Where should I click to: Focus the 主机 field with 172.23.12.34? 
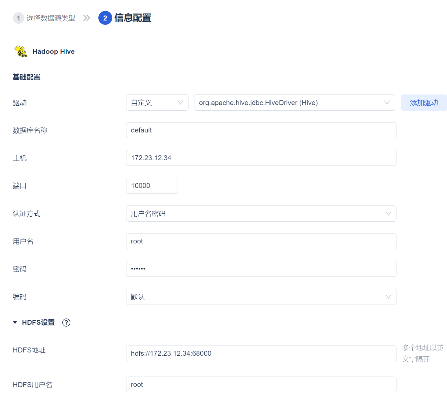tap(261, 158)
